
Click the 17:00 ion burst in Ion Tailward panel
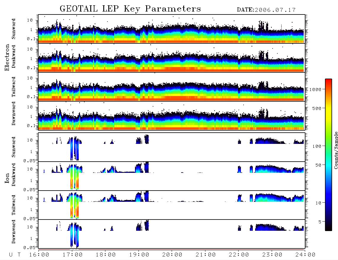[x=75, y=206]
